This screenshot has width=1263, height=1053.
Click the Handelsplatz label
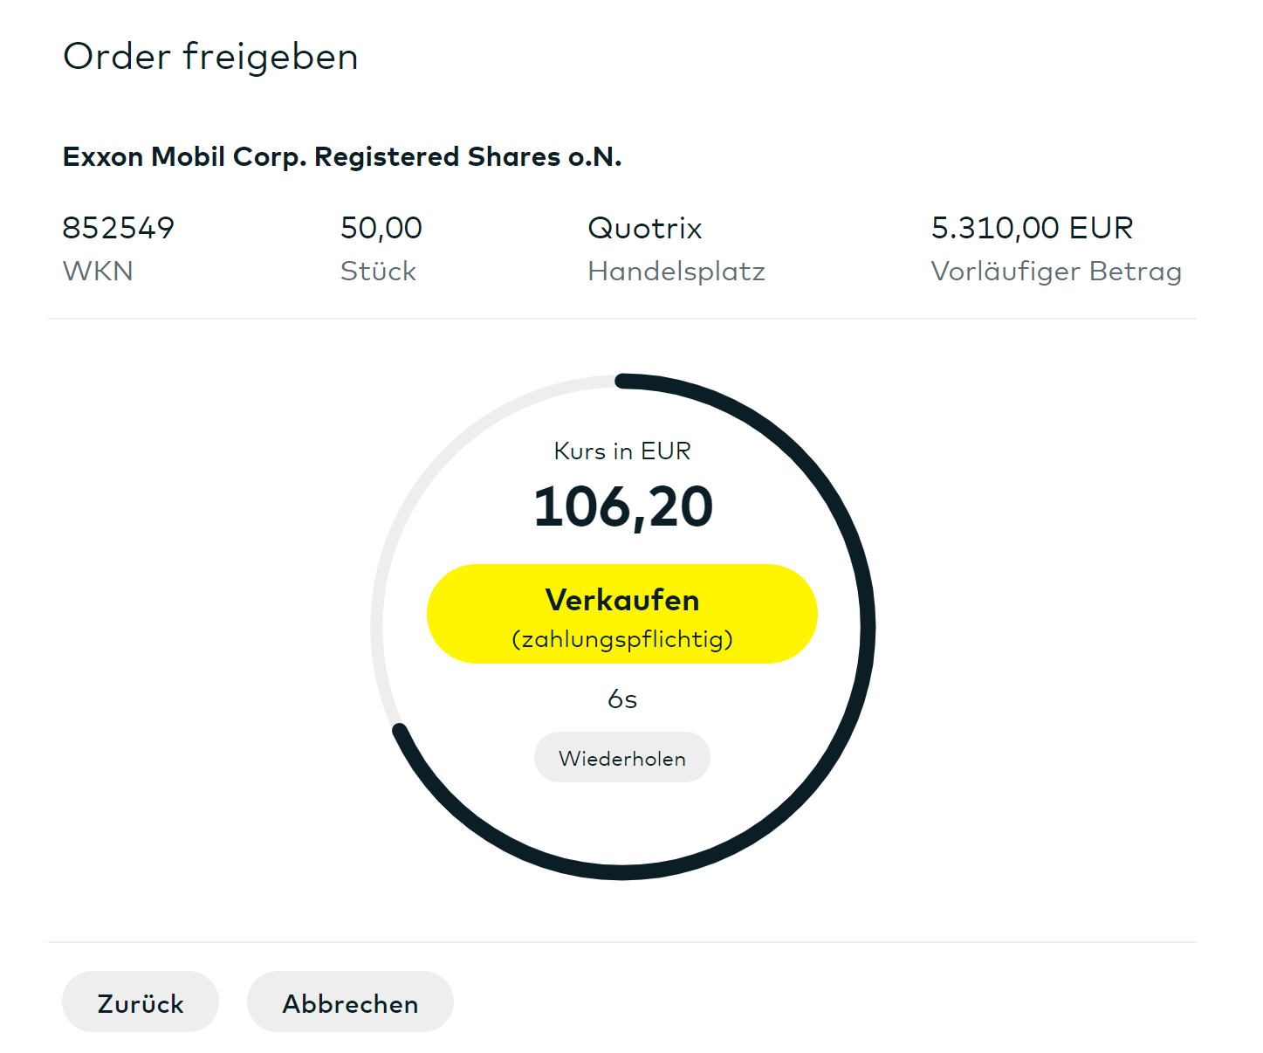(x=676, y=272)
